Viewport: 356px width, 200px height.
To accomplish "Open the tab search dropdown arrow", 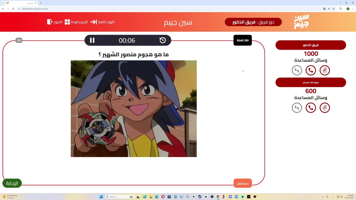I will tap(3, 3).
